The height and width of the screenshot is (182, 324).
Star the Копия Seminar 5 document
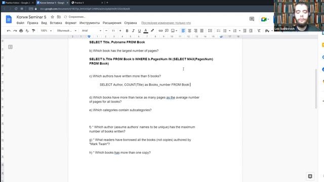tap(53, 17)
